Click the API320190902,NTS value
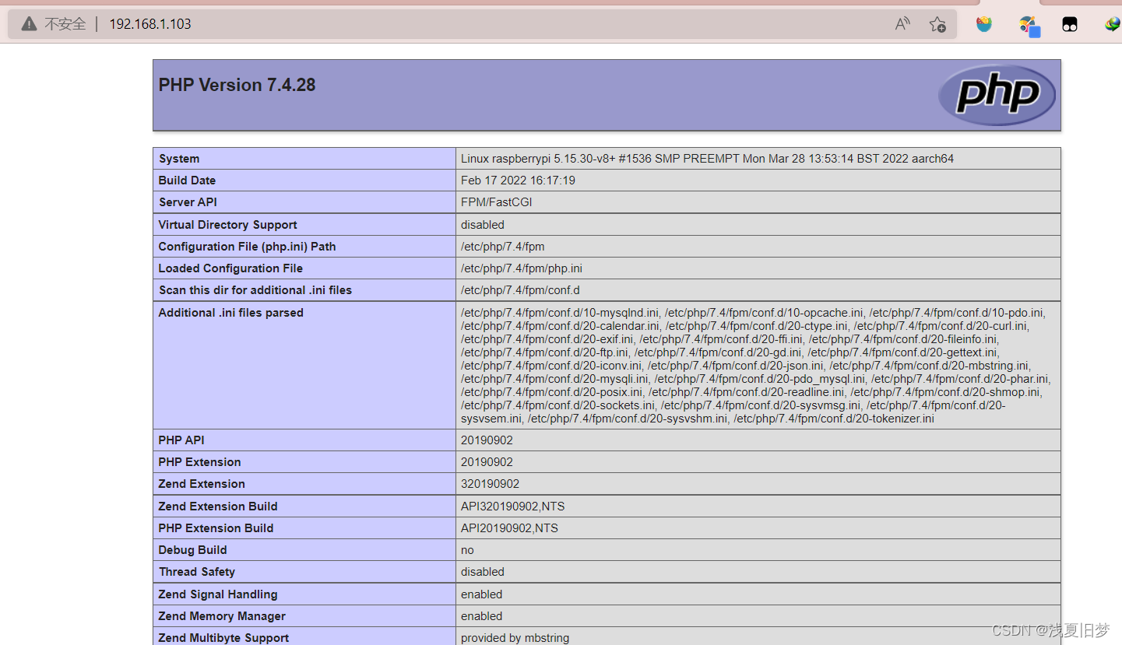 click(x=512, y=507)
